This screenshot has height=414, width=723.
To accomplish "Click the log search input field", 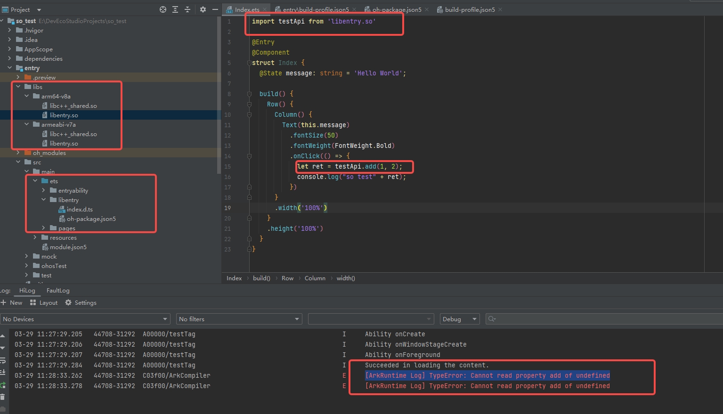I will click(604, 319).
